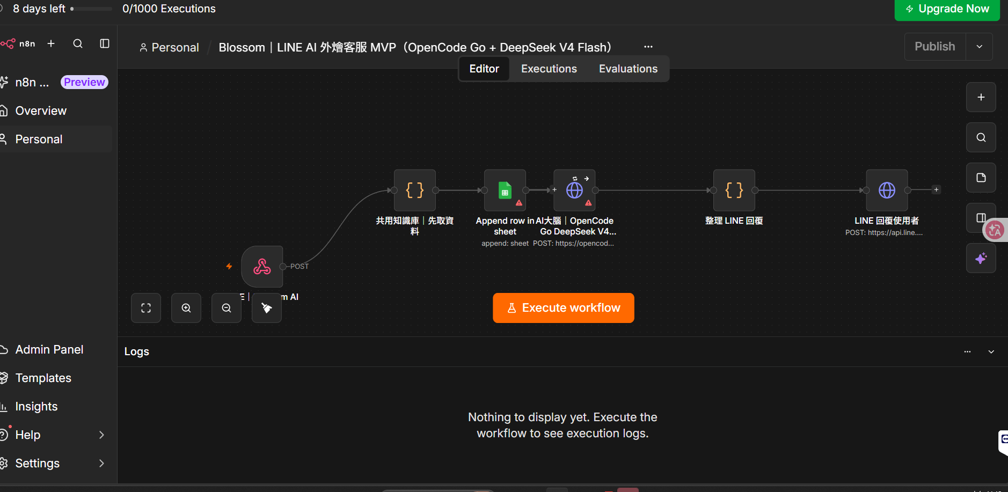The width and height of the screenshot is (1008, 492).
Task: Expand the Publish dropdown arrow
Action: 980,47
